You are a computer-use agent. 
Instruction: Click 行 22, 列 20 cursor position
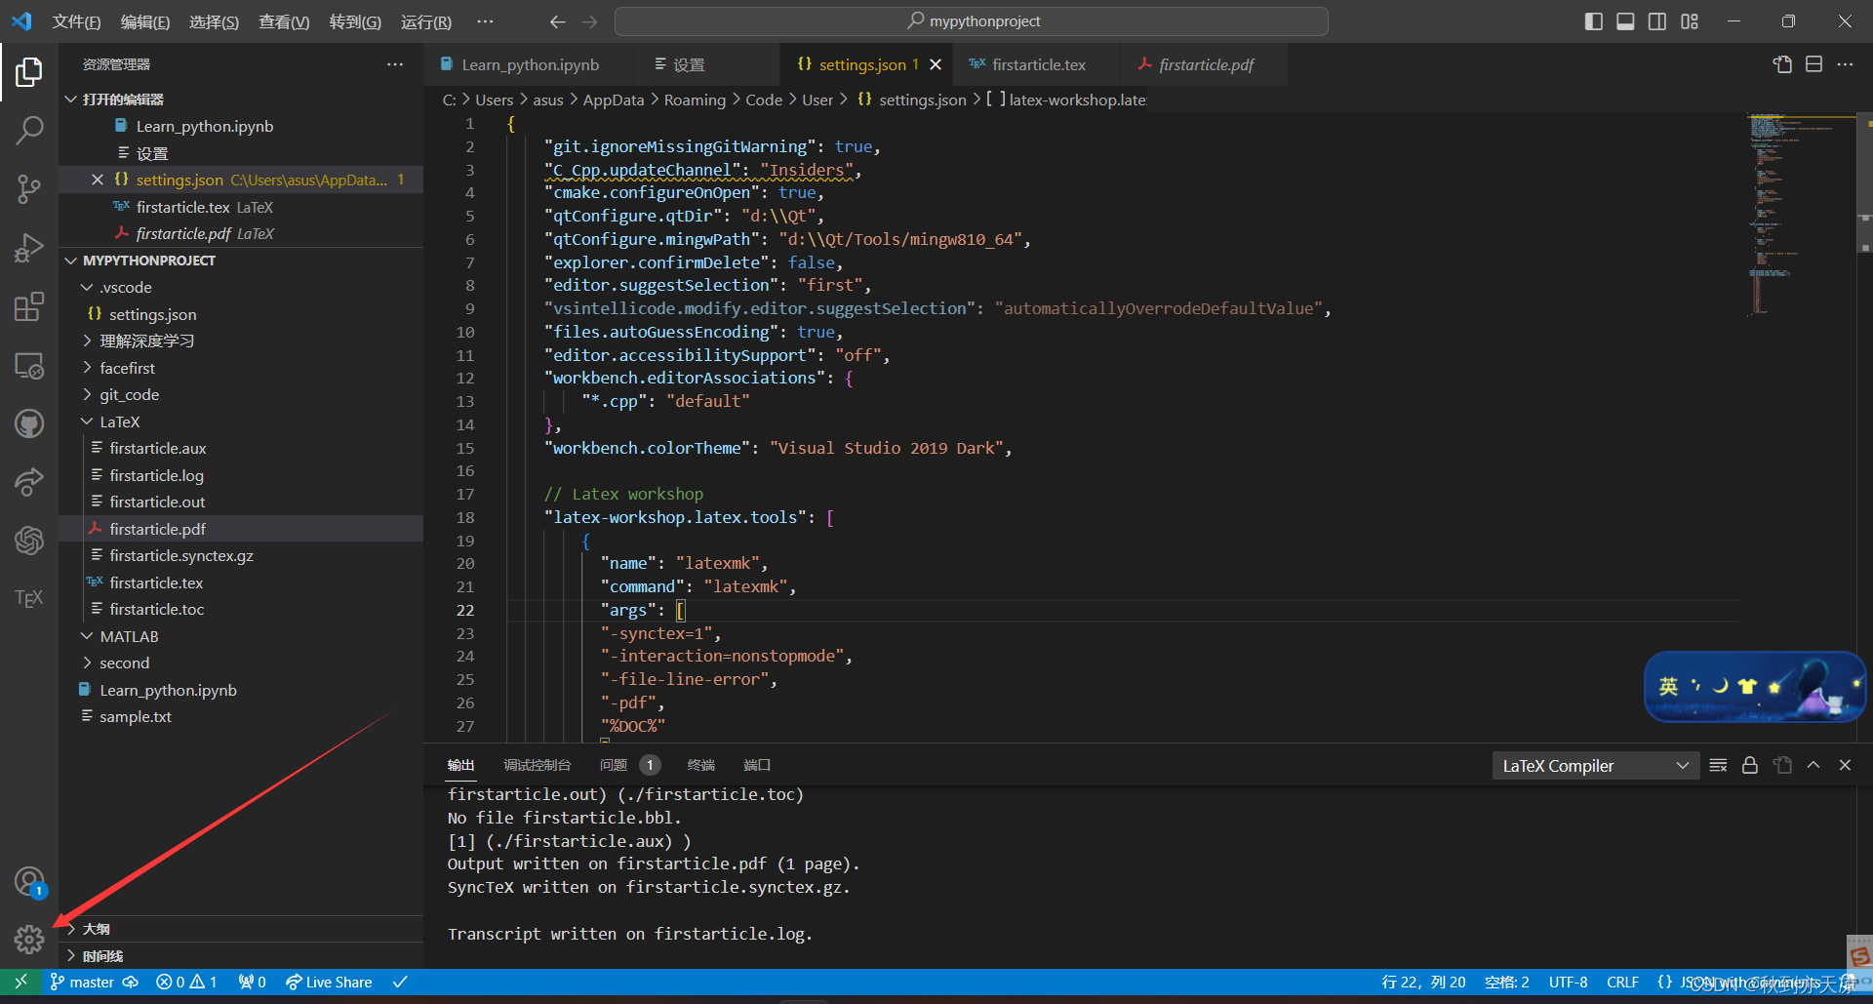point(1423,983)
